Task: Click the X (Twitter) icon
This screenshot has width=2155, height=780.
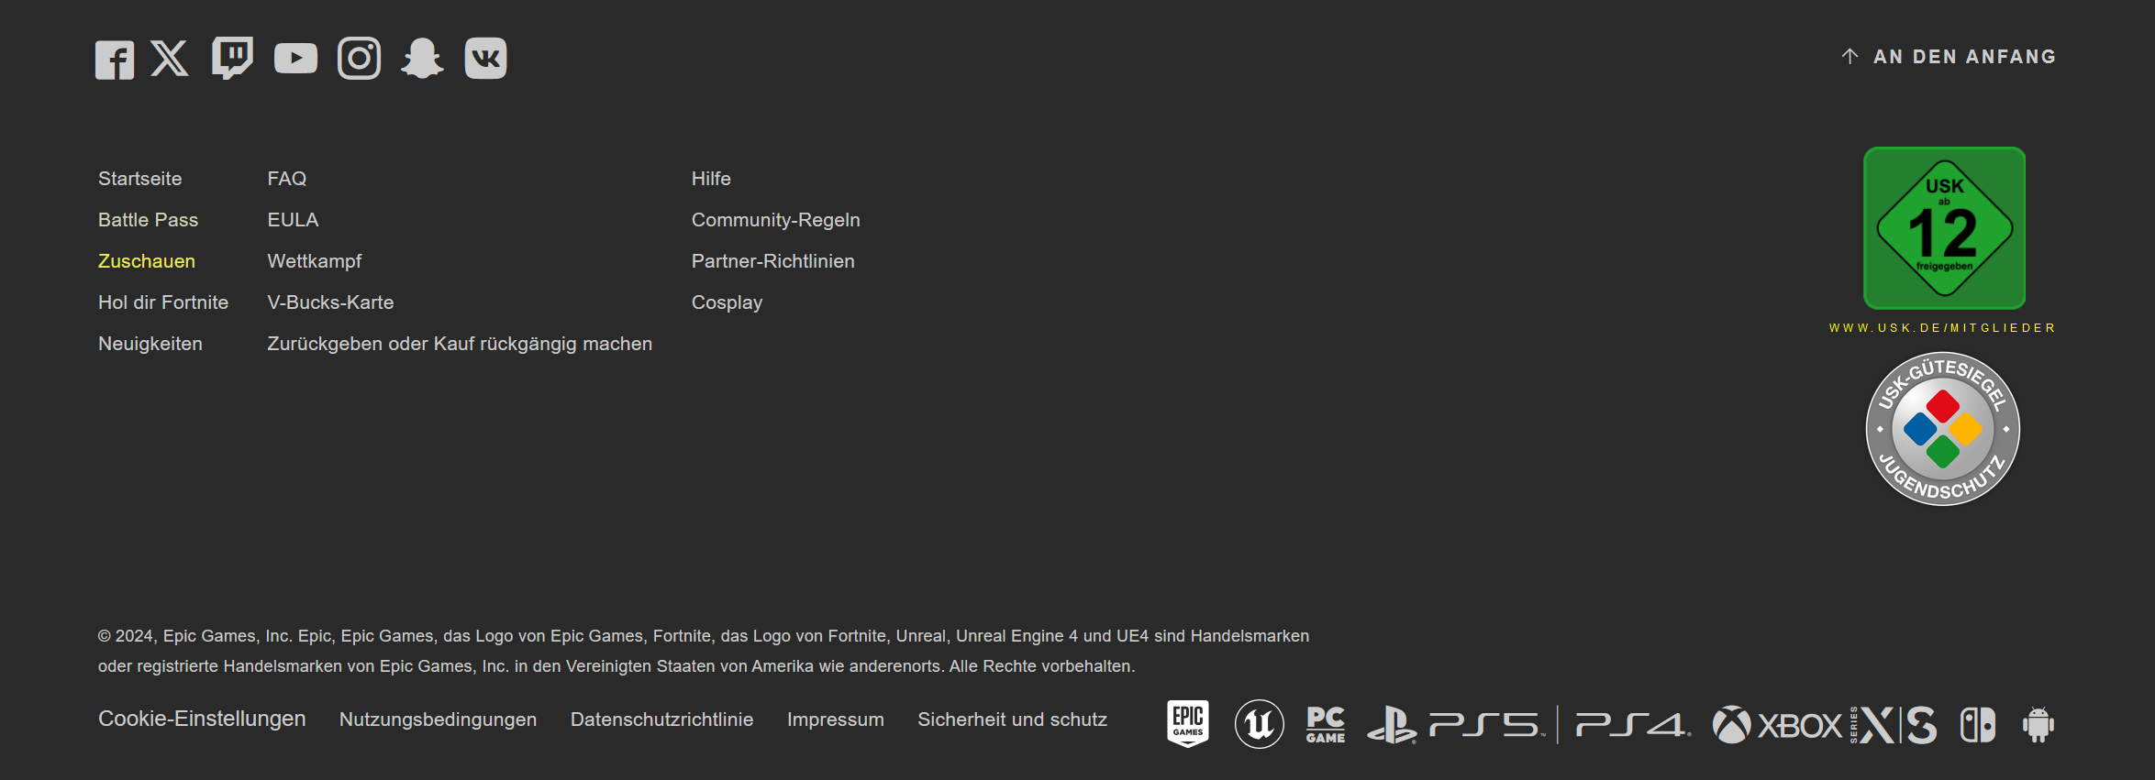Action: (x=170, y=59)
